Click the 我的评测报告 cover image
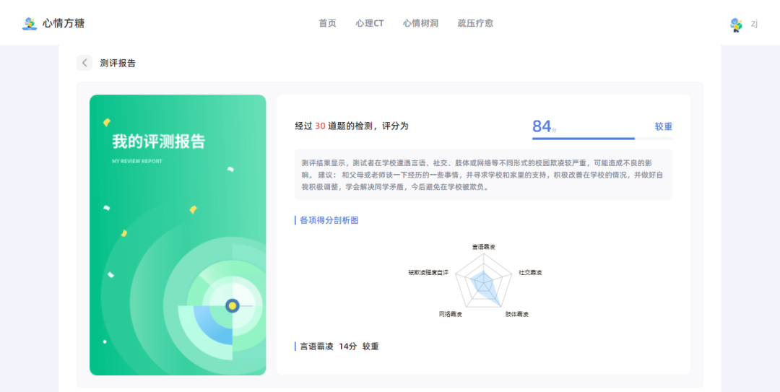The height and width of the screenshot is (392, 780). [x=178, y=235]
